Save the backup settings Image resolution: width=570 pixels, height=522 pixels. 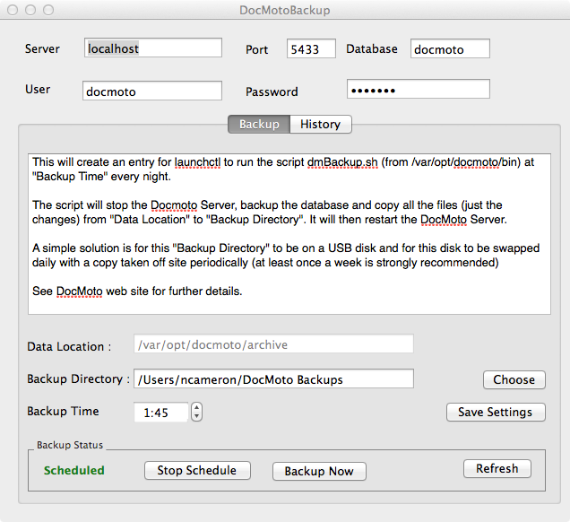[496, 413]
